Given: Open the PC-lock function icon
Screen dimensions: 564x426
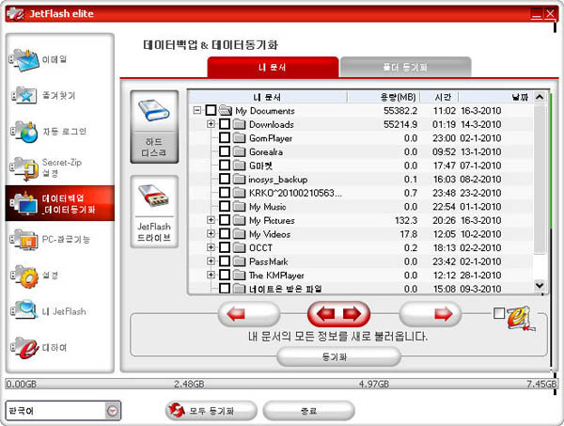Looking at the screenshot, I should (x=24, y=240).
